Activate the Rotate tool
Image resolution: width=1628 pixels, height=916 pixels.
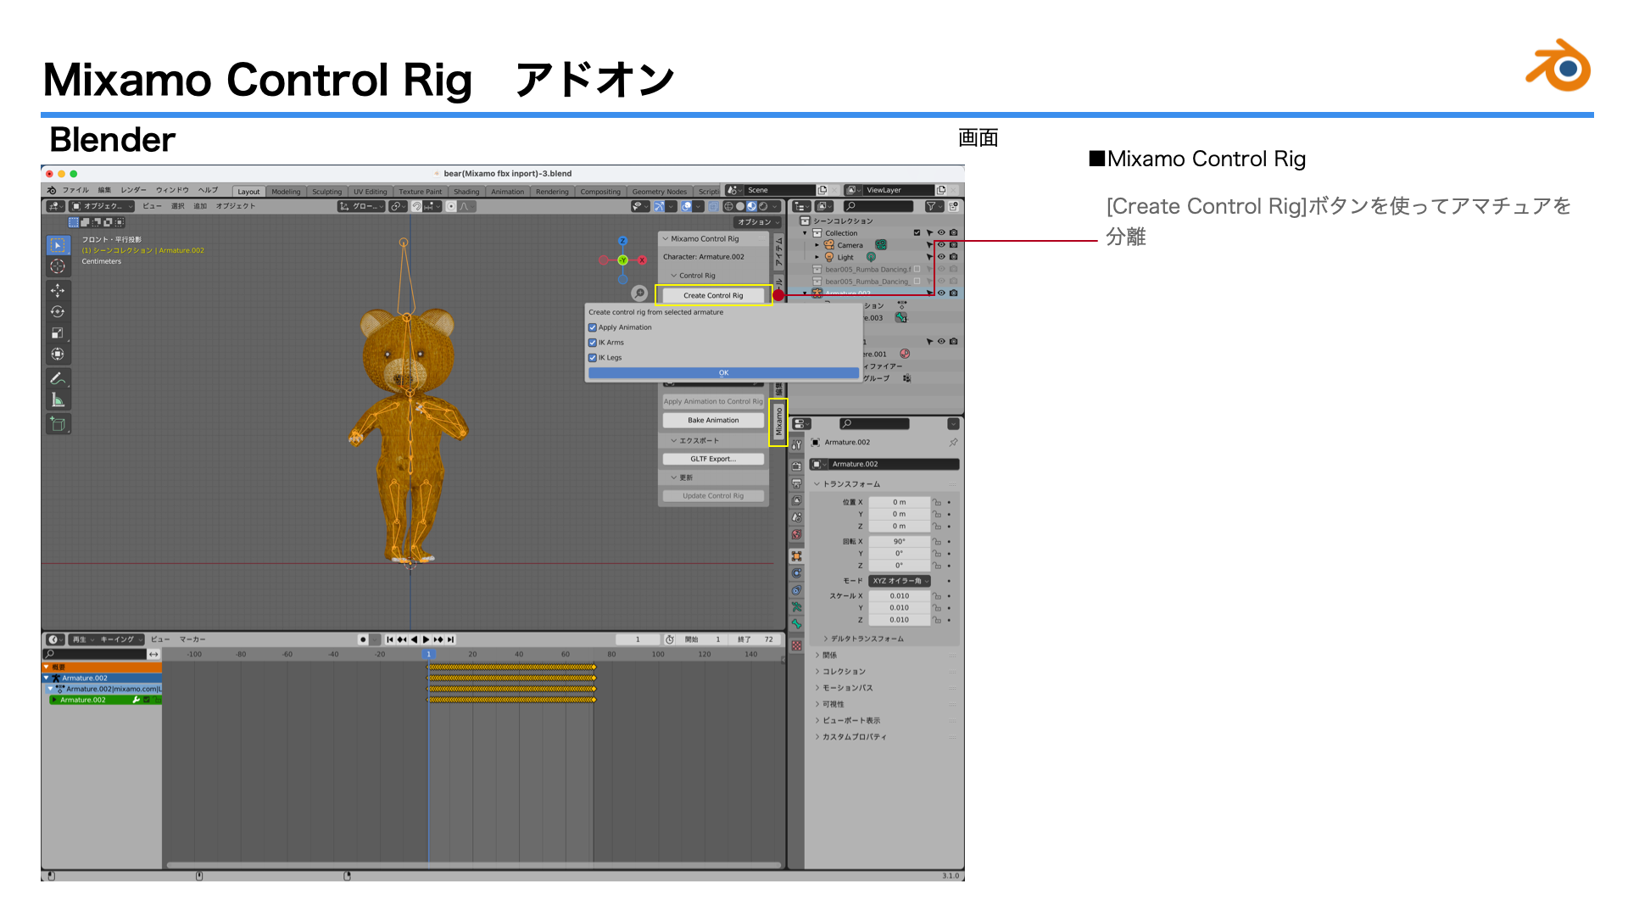tap(58, 312)
